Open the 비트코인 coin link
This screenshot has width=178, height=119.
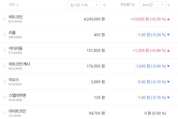(17, 17)
